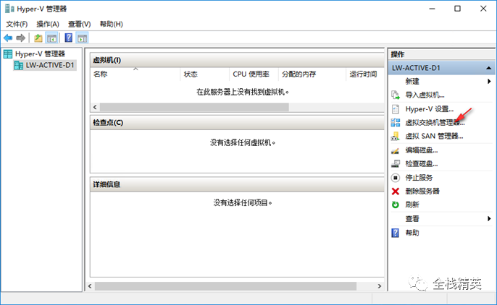Image resolution: width=497 pixels, height=305 pixels.
Task: Click the Up one level folder icon
Action: pos(38,38)
